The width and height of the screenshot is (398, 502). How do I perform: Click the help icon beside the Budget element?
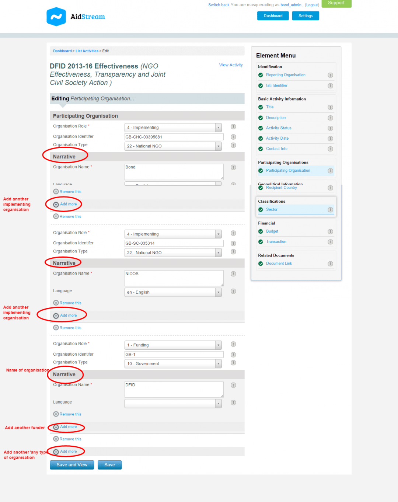(330, 231)
